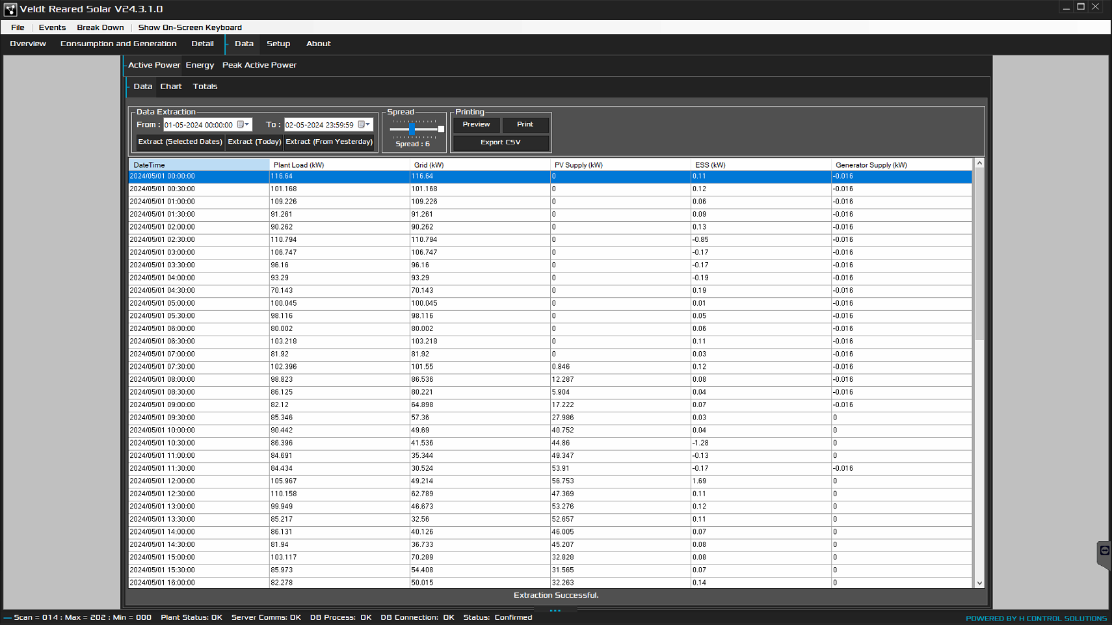Screen dimensions: 1112x625
Task: Click Plant Load cell 110.158
Action: (x=339, y=494)
